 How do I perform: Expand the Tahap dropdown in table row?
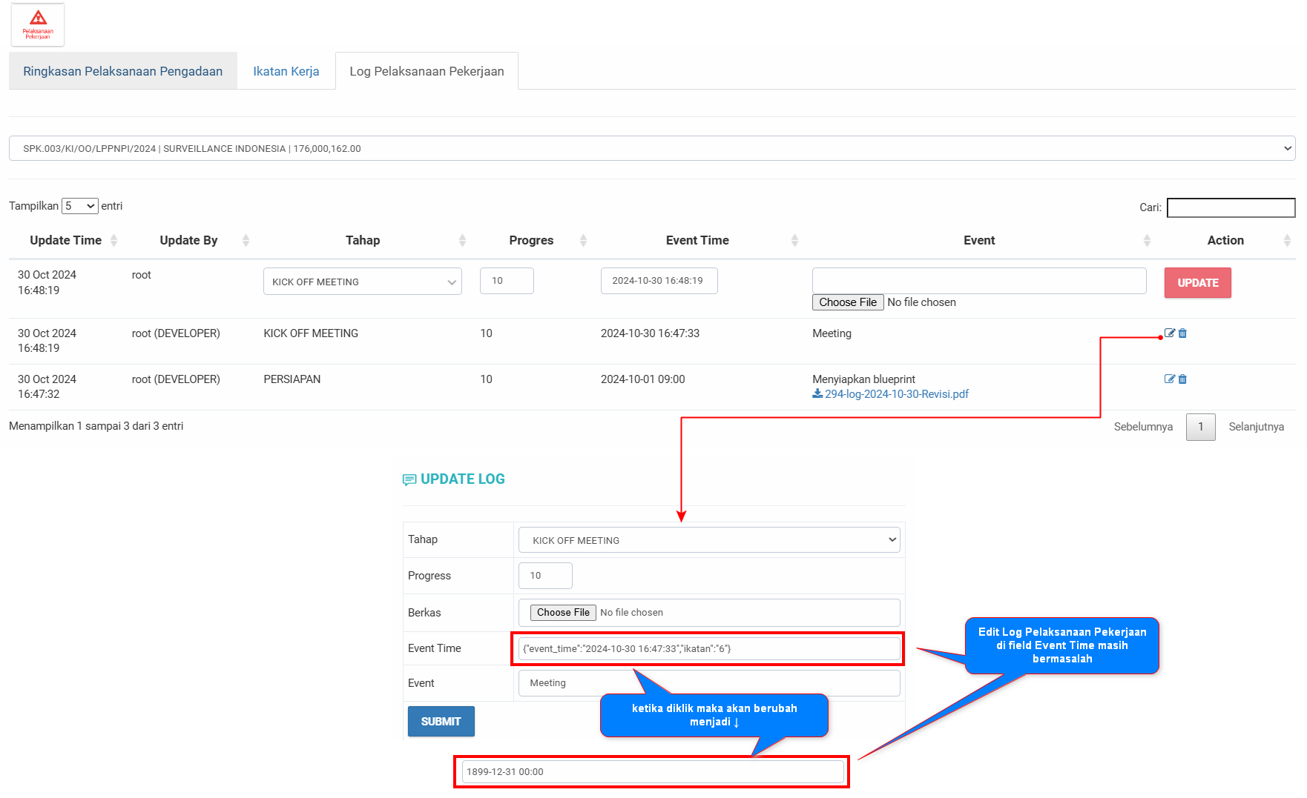pyautogui.click(x=362, y=282)
